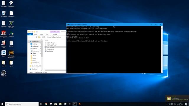The width and height of the screenshot is (189, 106).
Task: Open Google Chrome from the taskbar
Action: click(x=46, y=104)
